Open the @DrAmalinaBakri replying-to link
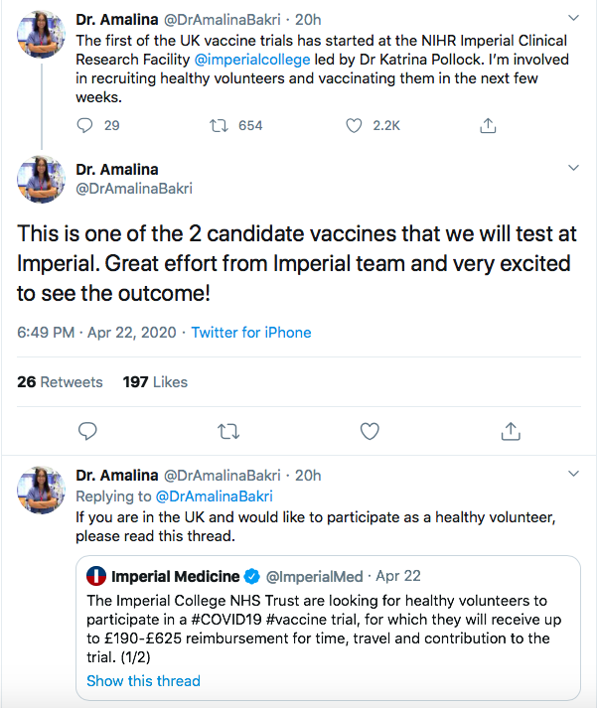The width and height of the screenshot is (597, 708). tap(213, 496)
